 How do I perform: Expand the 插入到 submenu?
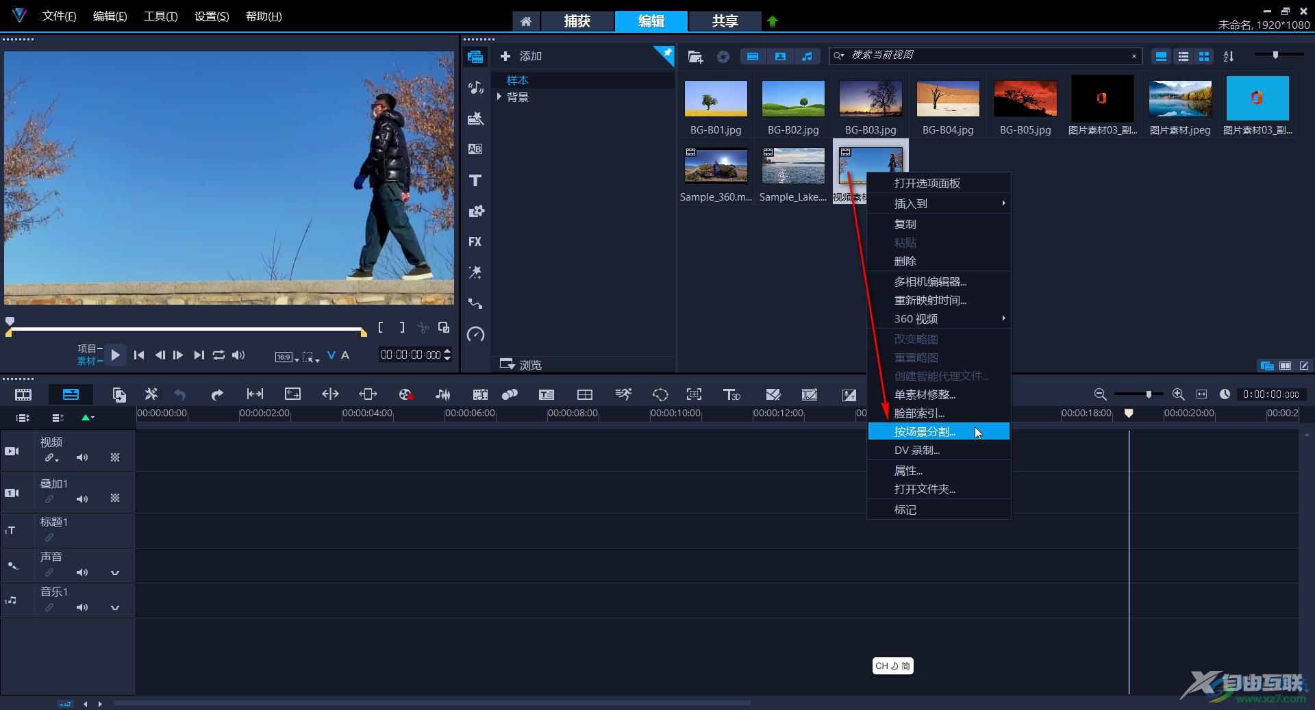point(939,203)
